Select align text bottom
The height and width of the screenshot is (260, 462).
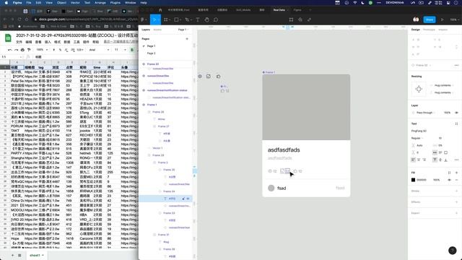pos(445,160)
